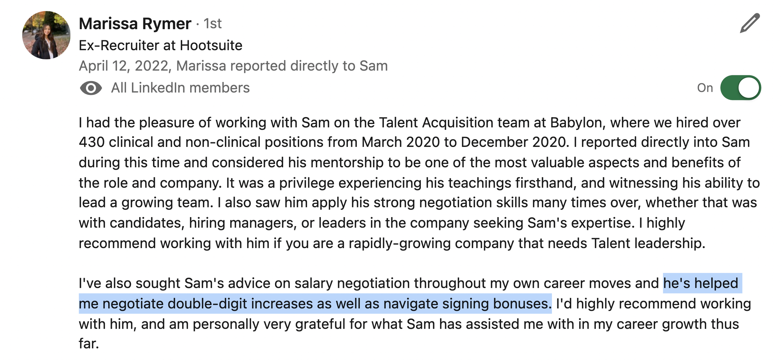Click the On label beside the toggle
The width and height of the screenshot is (784, 364).
pos(705,88)
